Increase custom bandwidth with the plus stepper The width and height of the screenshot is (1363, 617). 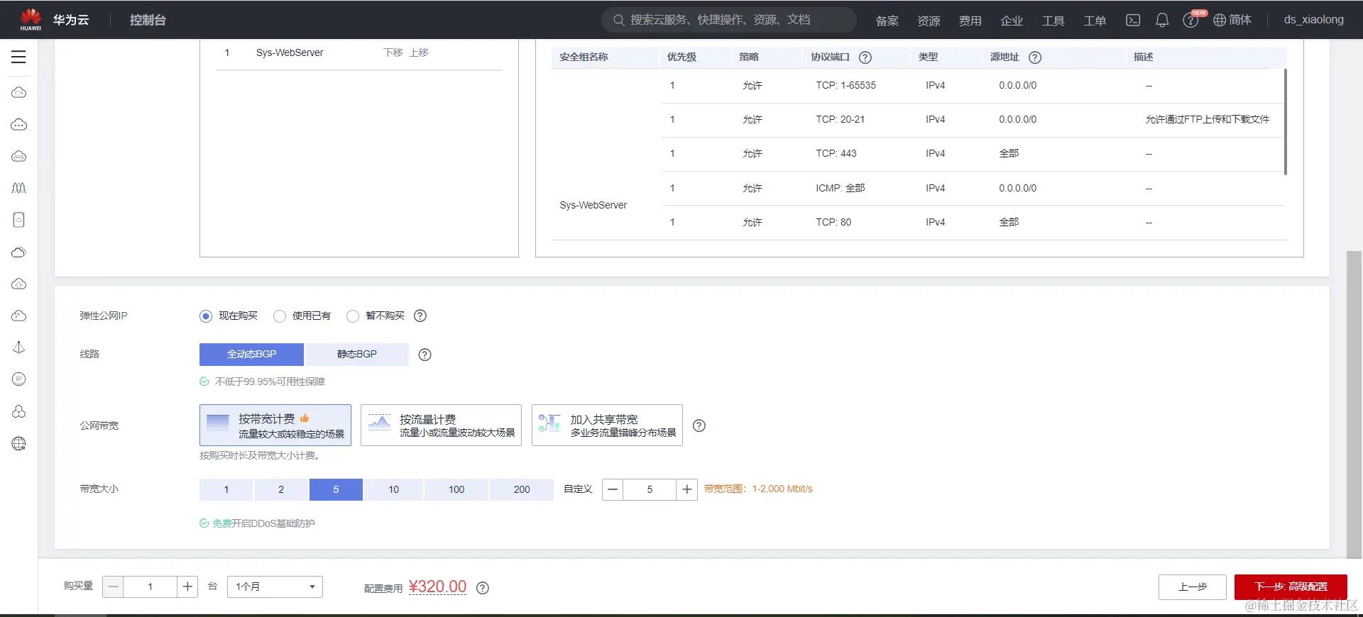[687, 489]
